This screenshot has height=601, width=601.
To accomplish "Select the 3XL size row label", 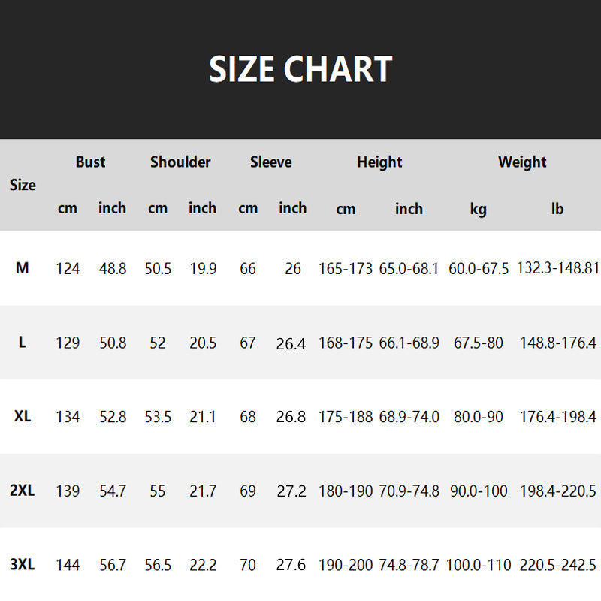I will [23, 565].
